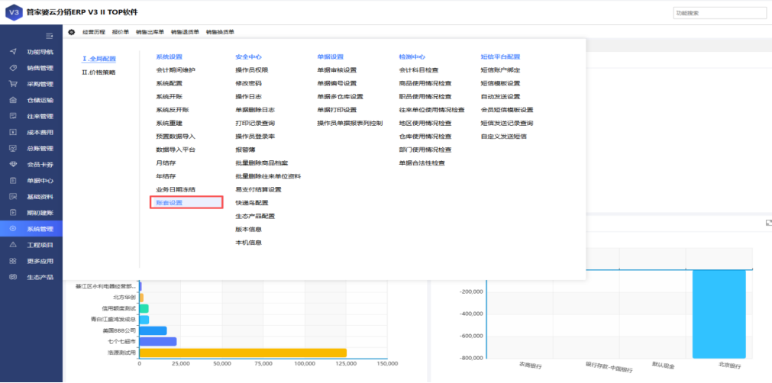
Task: Click the 生态产品 icon in sidebar
Action: pos(12,277)
